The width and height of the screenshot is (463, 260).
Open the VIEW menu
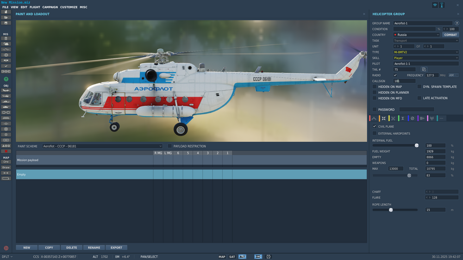click(14, 7)
